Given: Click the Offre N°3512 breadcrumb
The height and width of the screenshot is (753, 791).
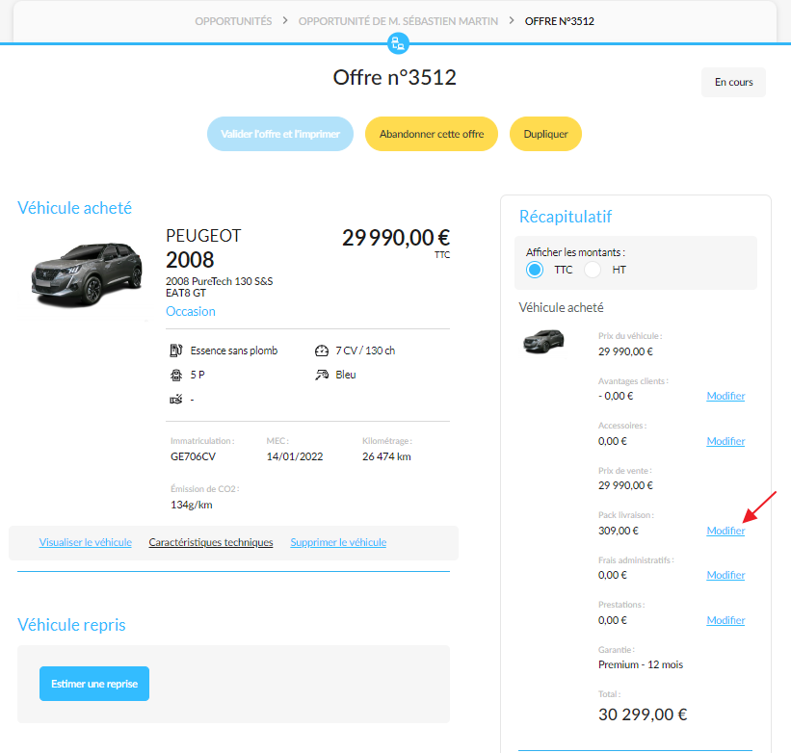Looking at the screenshot, I should point(560,21).
